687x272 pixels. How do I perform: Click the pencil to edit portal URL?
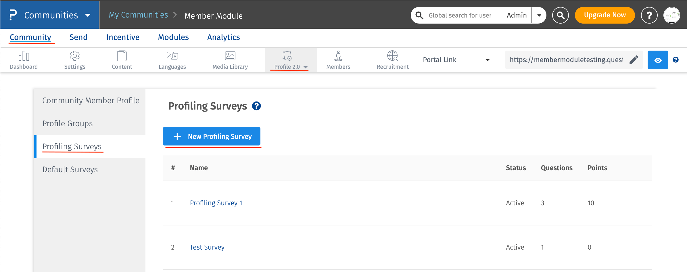click(634, 60)
